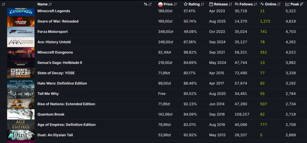Click the chart icon in Peak header
This screenshot has height=143, width=307.
click(x=287, y=4)
